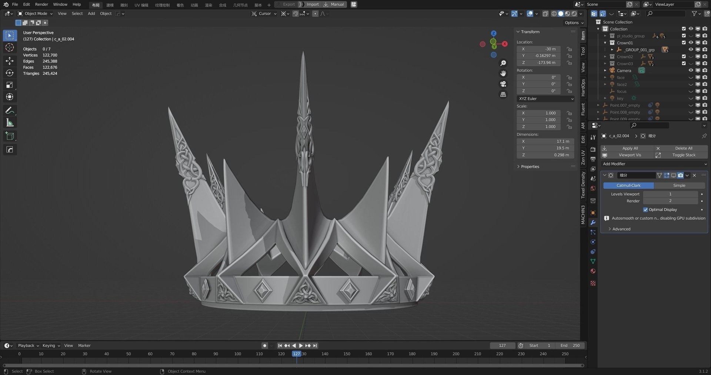
Task: Select the Scale tool
Action: 10,85
